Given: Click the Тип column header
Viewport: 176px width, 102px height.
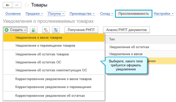Looking at the screenshot, I should (x=112, y=39).
